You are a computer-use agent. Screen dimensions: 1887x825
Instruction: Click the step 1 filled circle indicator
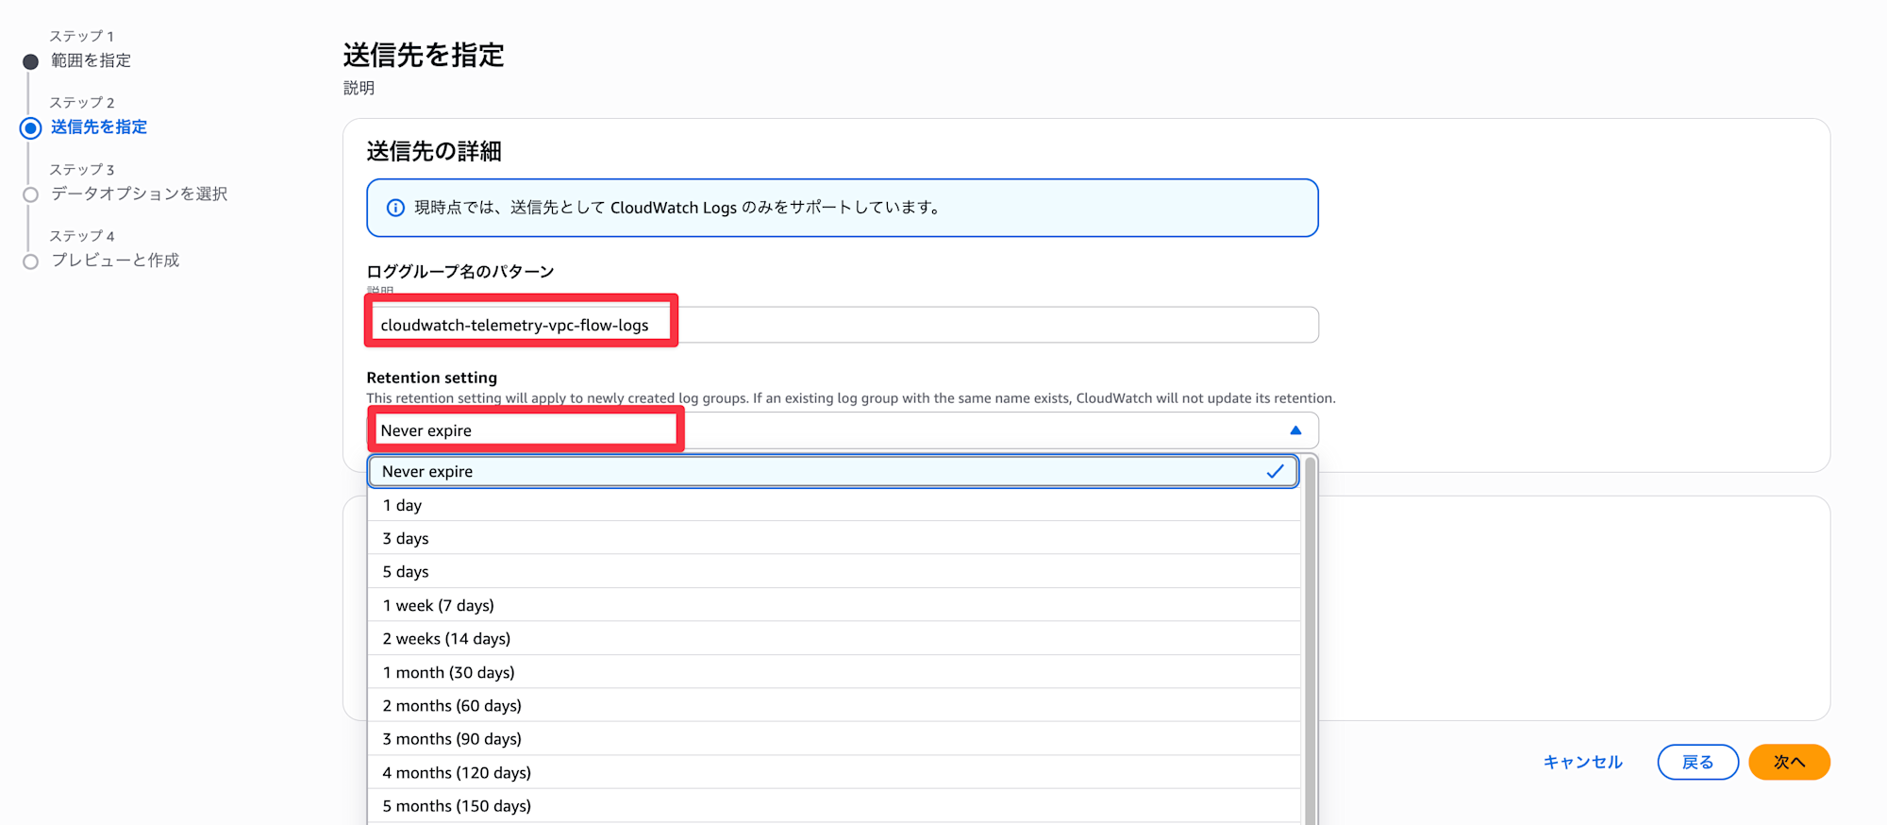30,61
